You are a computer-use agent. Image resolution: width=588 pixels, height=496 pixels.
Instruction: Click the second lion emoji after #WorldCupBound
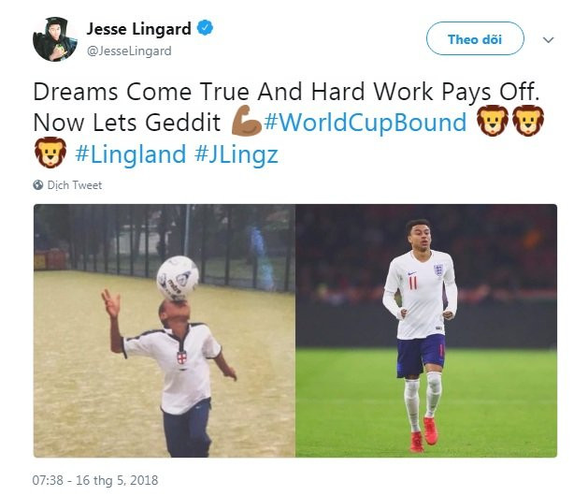(x=527, y=121)
